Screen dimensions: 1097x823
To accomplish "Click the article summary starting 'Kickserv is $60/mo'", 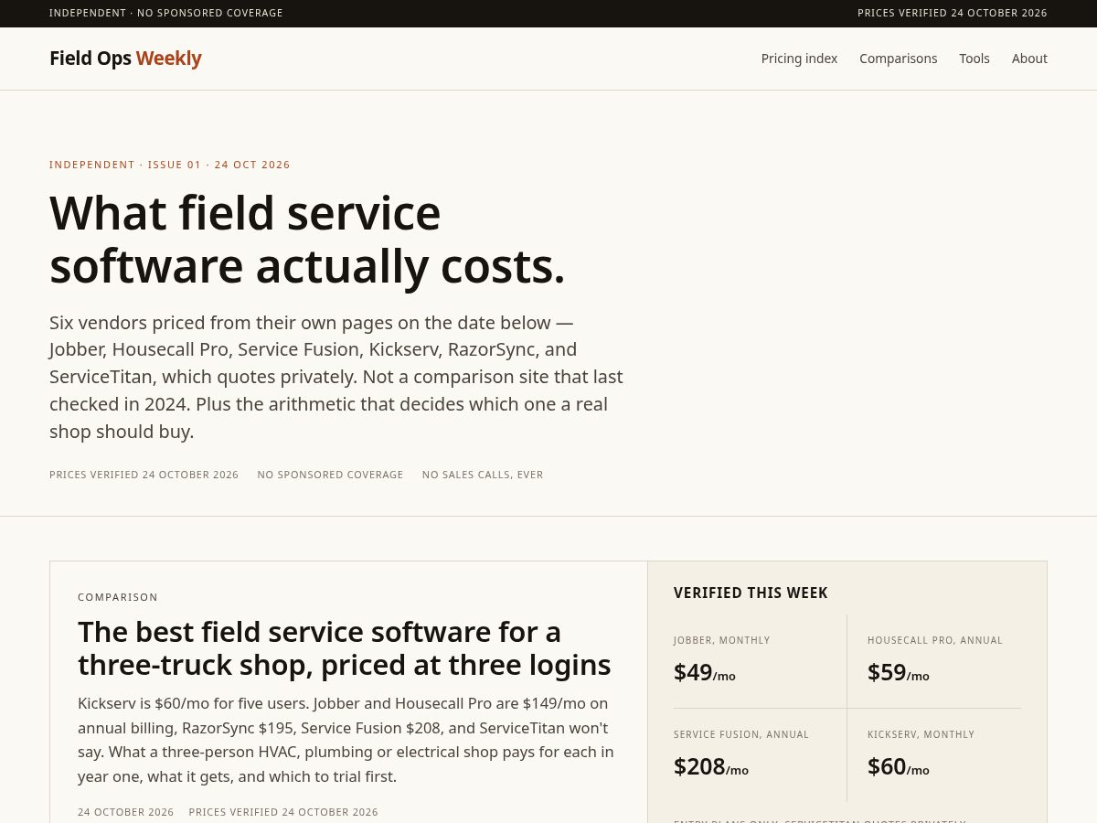I will click(346, 740).
